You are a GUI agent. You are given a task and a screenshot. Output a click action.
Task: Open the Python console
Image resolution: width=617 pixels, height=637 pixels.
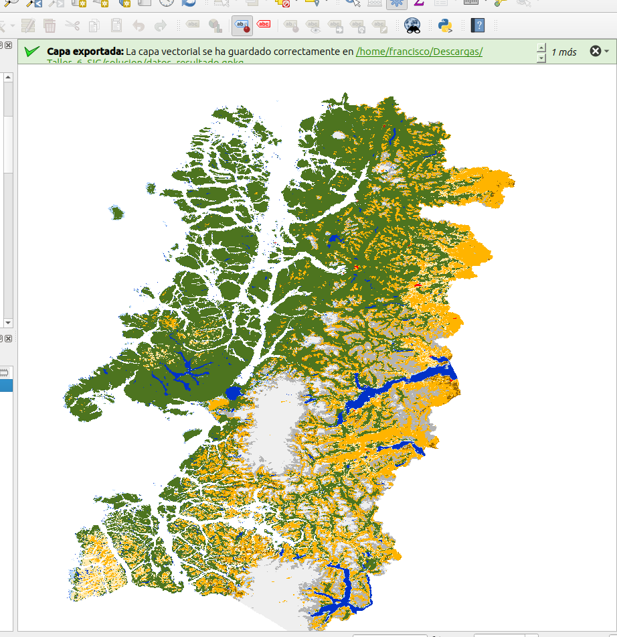(x=444, y=26)
